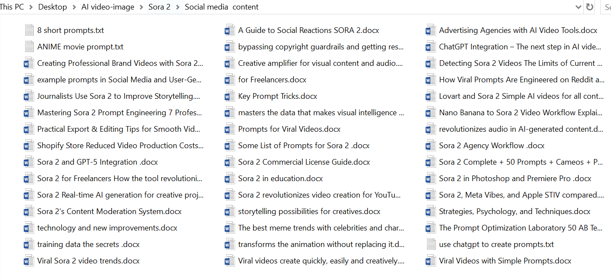Click Word icon of Prompts for Viral Videos.docx
This screenshot has width=611, height=276.
click(x=230, y=129)
